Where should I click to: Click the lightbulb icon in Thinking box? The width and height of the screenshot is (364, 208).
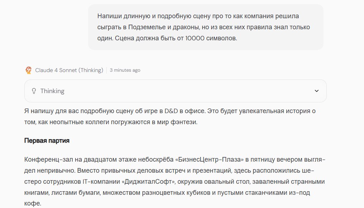click(x=34, y=91)
